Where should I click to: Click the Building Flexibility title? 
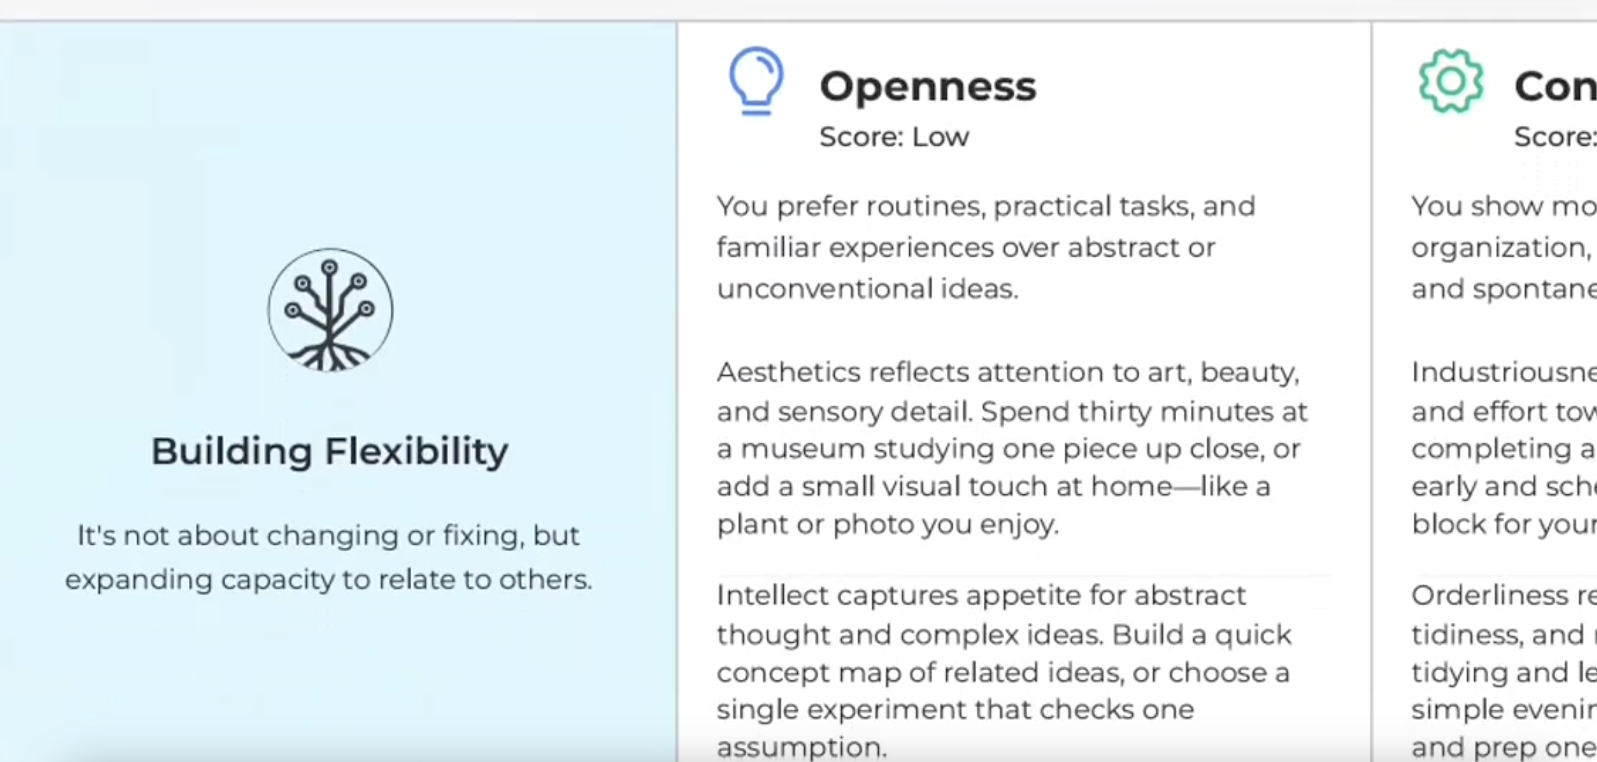click(330, 451)
